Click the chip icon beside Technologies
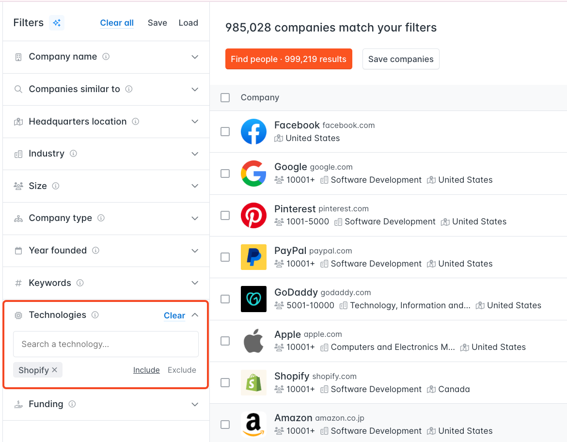 (x=18, y=315)
